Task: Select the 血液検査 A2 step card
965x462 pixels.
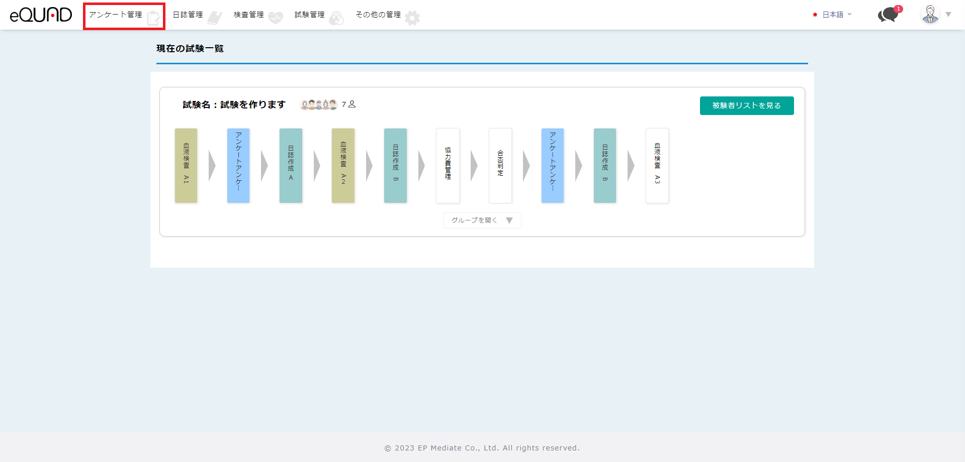Action: [x=343, y=165]
